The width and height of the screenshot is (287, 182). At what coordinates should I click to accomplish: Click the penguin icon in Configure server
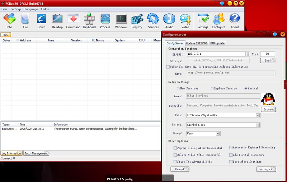click(268, 99)
